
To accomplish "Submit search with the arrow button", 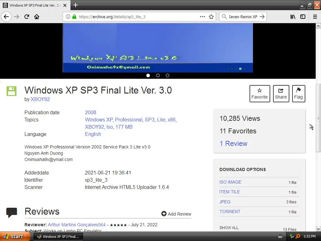I will (262, 17).
